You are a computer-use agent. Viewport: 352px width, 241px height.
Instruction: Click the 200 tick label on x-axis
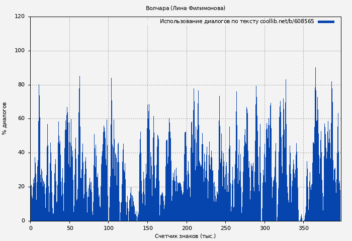187,228
